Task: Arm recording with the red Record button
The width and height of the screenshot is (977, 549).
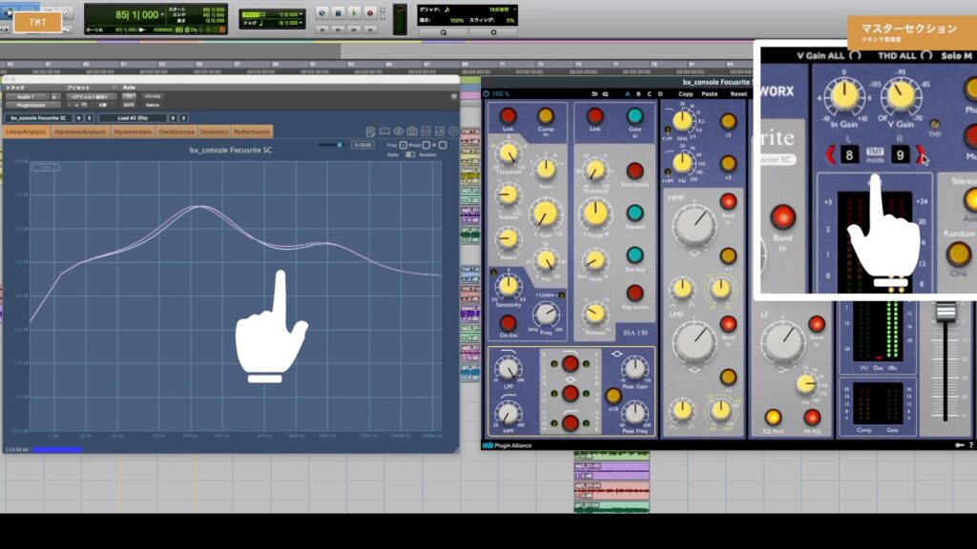Action: click(x=370, y=13)
